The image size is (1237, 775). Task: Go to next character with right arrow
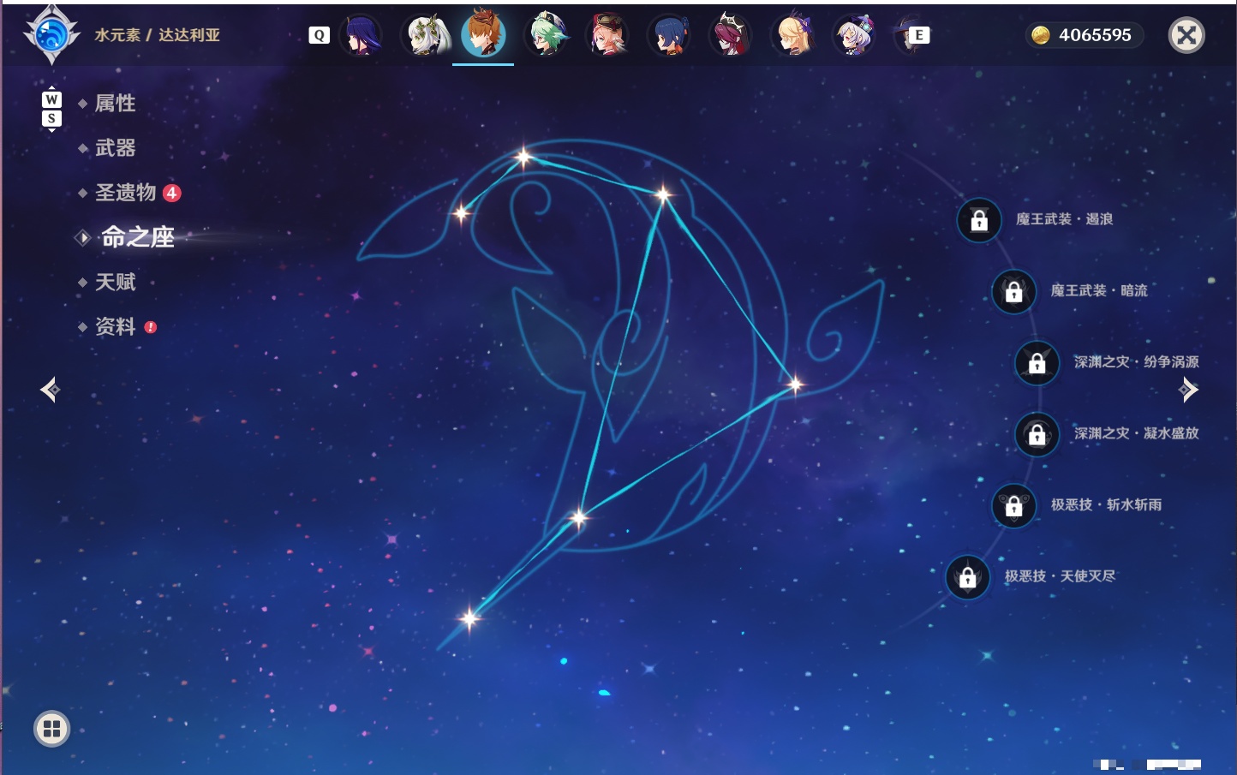tap(1188, 390)
